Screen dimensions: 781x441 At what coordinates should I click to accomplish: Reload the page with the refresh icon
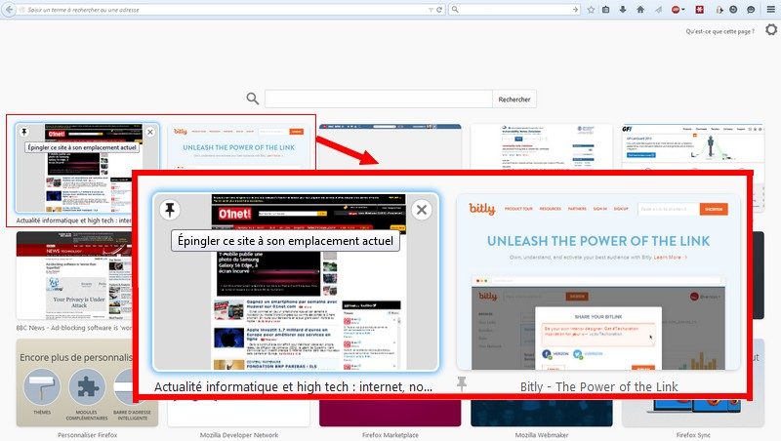click(440, 10)
